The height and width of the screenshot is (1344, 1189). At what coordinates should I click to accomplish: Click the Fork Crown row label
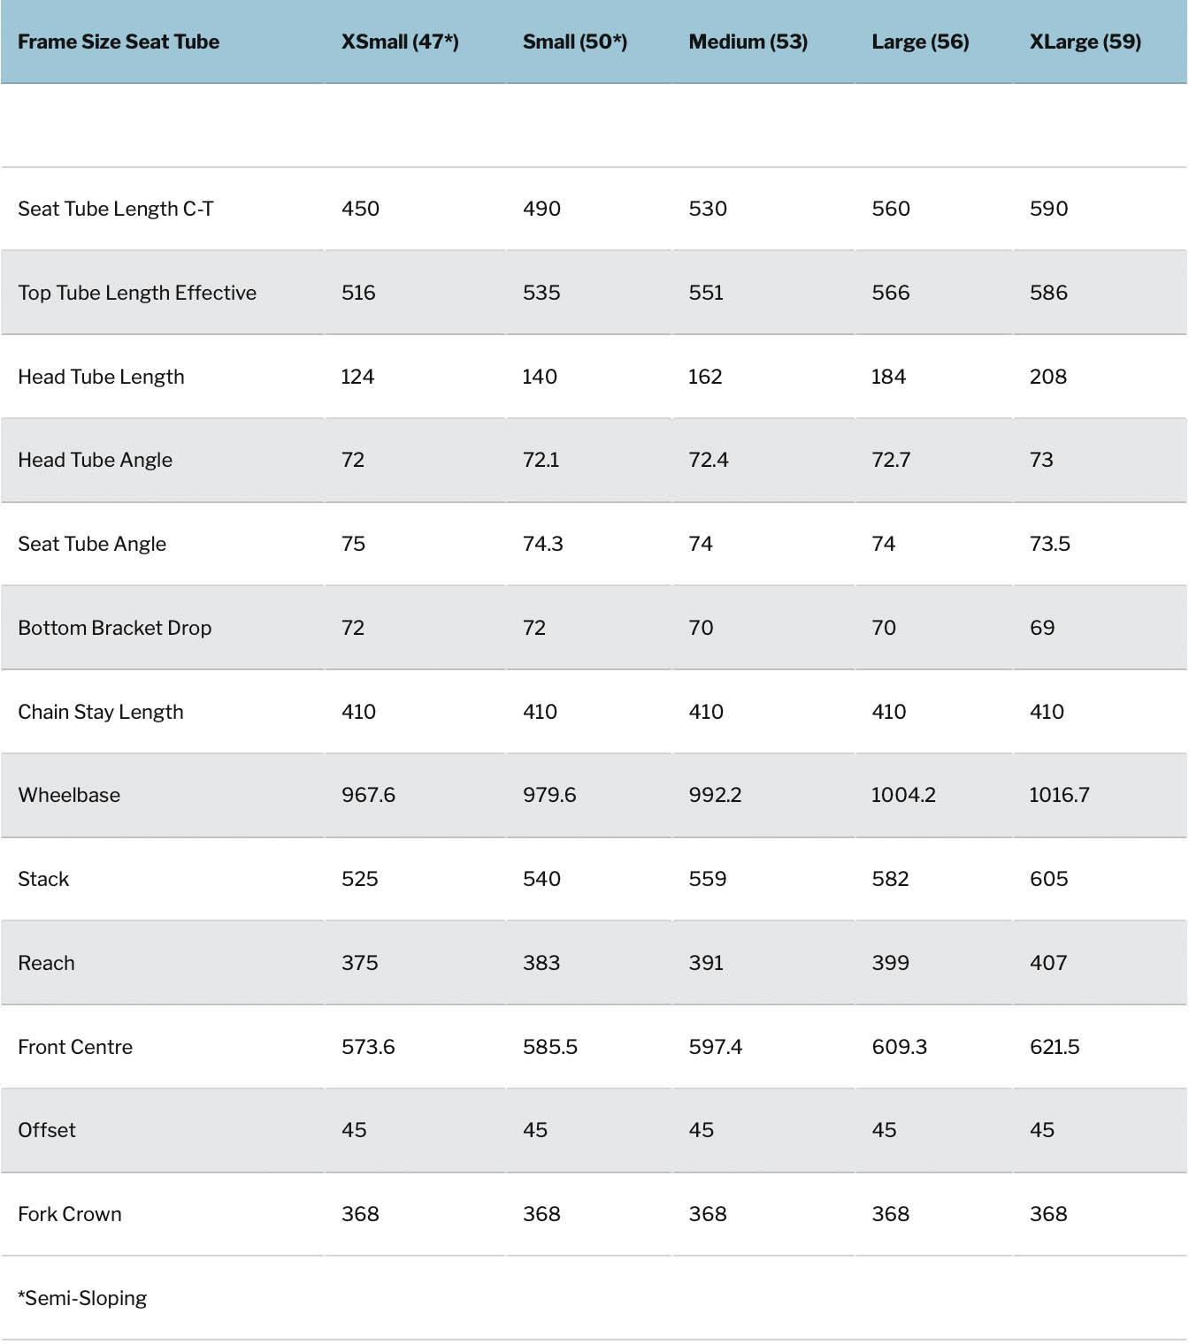pos(70,1214)
